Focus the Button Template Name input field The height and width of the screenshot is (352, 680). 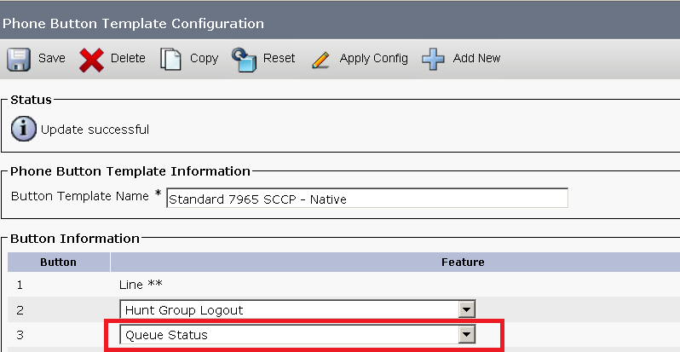point(367,199)
